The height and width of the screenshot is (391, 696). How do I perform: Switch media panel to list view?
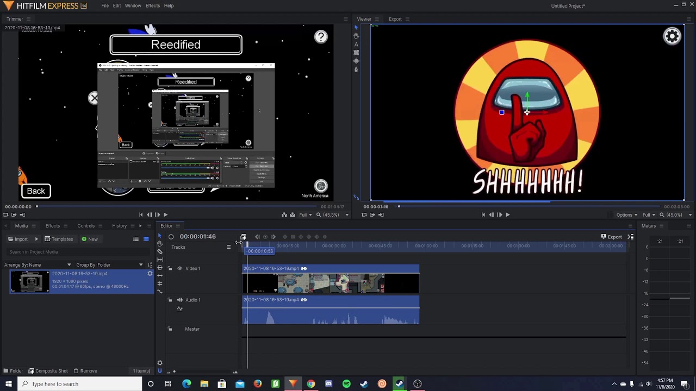pyautogui.click(x=136, y=239)
